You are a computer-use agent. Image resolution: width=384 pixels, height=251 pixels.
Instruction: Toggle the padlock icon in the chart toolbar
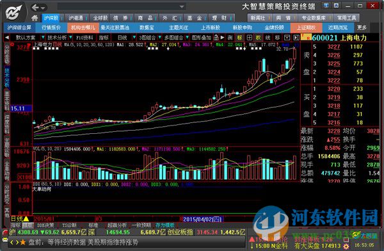coord(216,38)
